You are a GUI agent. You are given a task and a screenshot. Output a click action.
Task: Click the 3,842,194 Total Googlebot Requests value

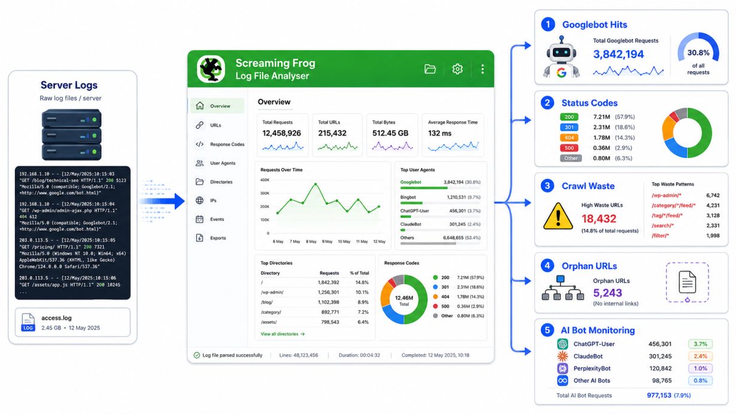click(619, 54)
